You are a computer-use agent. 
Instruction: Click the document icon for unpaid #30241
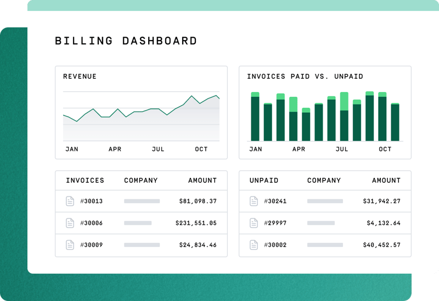coord(254,201)
